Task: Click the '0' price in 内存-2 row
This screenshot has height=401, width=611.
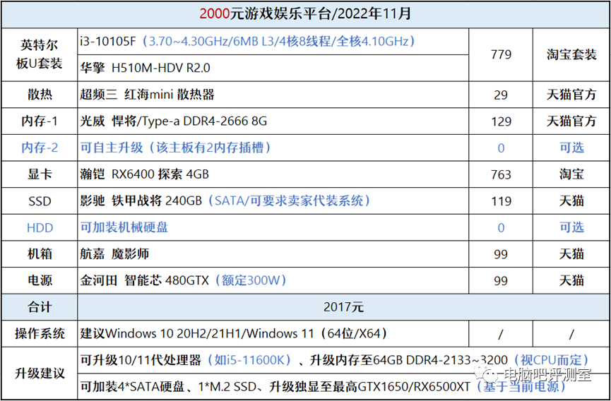Action: tap(501, 148)
